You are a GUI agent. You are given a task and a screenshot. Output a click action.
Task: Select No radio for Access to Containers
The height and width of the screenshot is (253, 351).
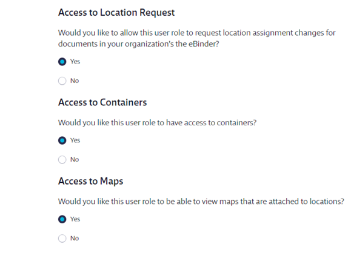(x=62, y=160)
